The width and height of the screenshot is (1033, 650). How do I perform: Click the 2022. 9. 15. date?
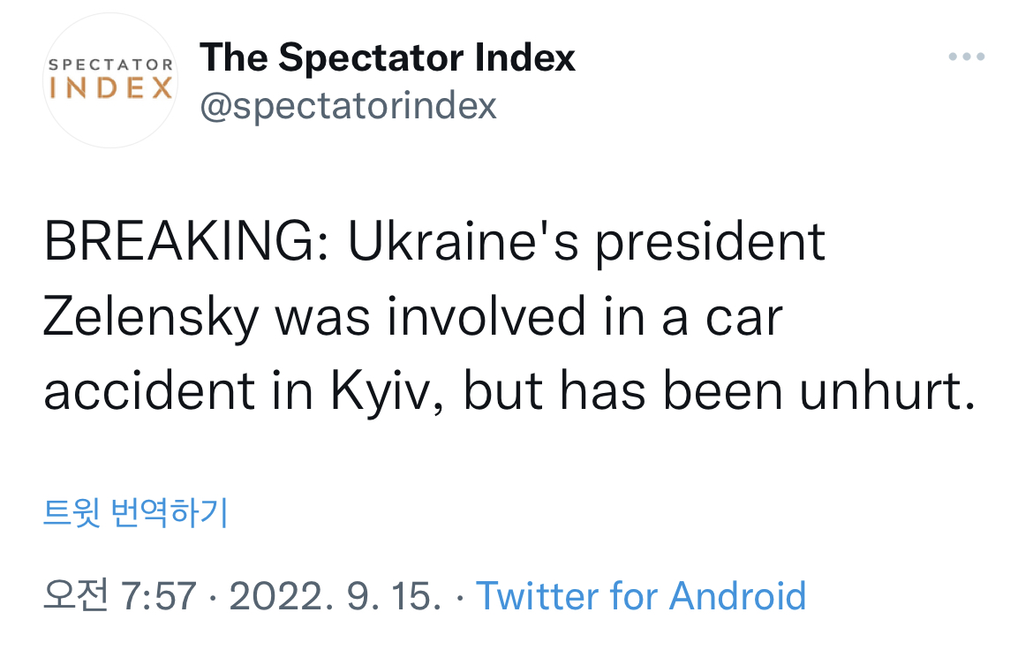336,596
